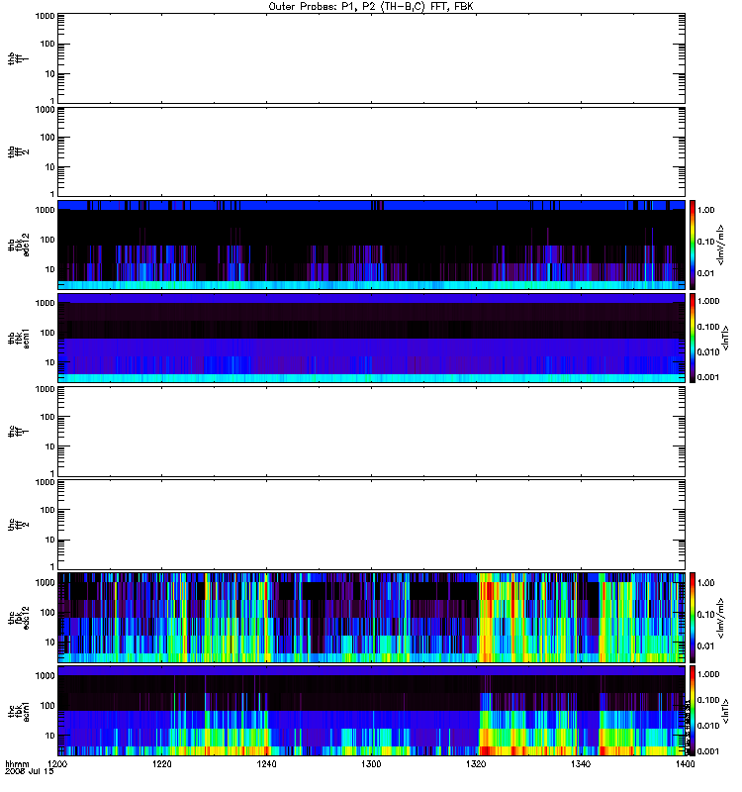Click the 1300 time axis label
Viewport: 742px width, 792px height.
click(x=371, y=763)
